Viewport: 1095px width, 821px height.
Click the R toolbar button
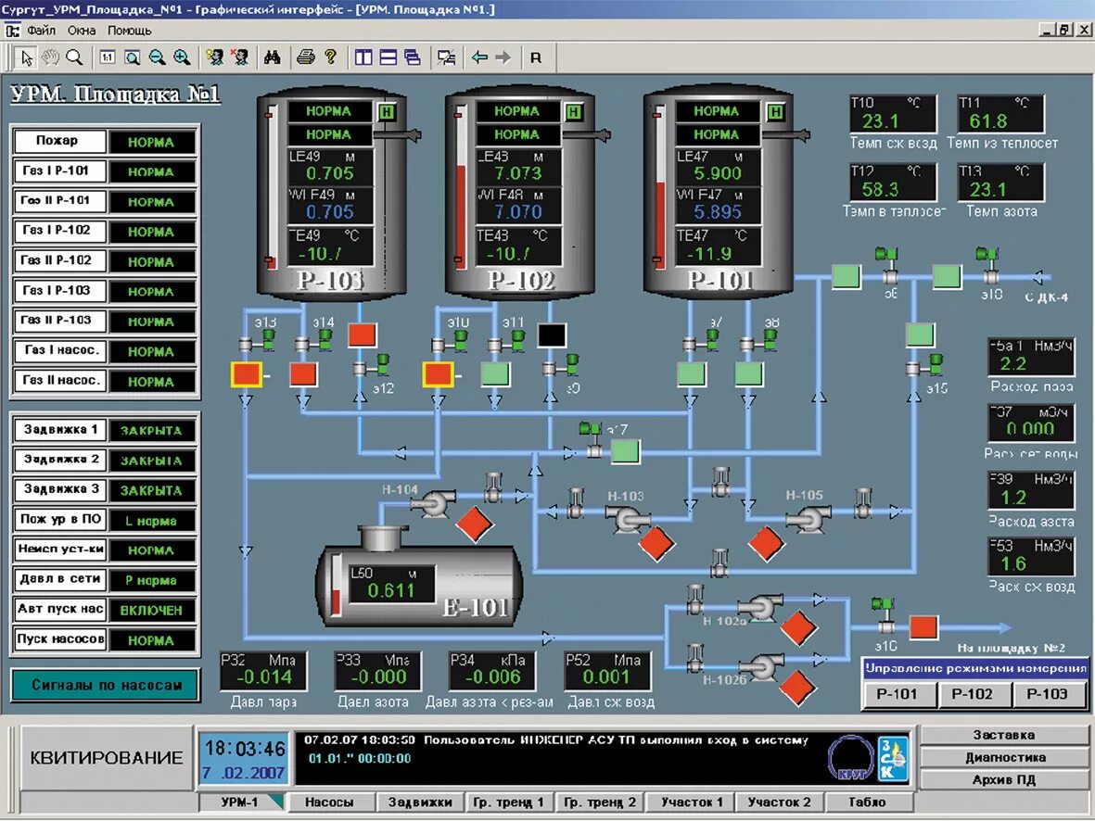536,58
